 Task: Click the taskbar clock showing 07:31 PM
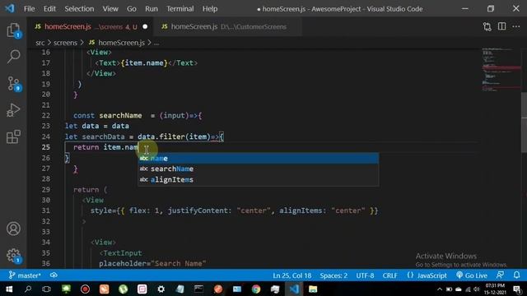coord(495,289)
